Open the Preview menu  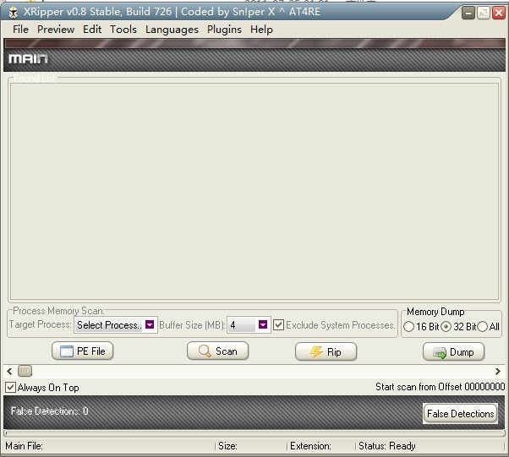(x=56, y=30)
